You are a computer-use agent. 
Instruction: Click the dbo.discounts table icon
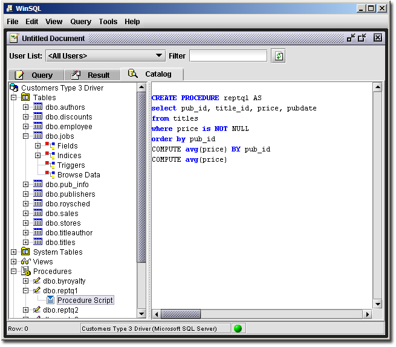coord(37,116)
